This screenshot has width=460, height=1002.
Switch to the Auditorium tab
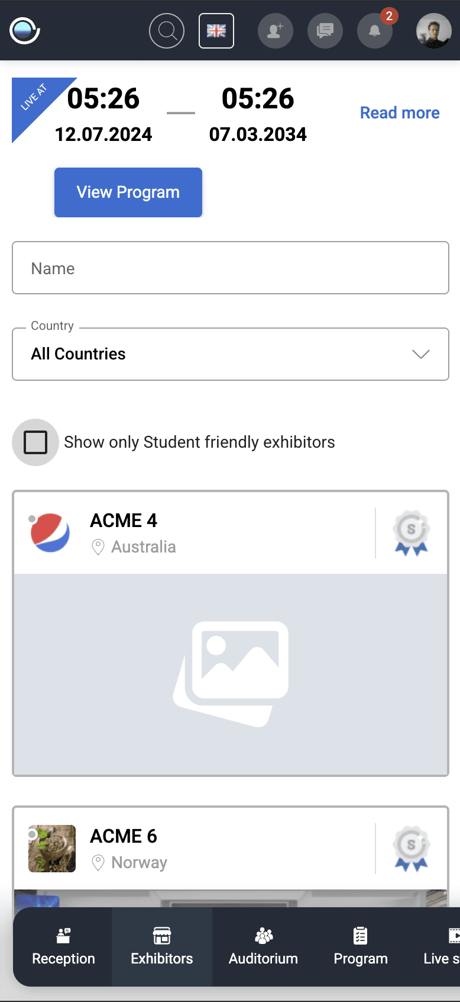coord(263,947)
